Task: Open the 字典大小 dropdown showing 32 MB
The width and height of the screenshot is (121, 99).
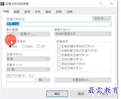Action: (x=28, y=69)
